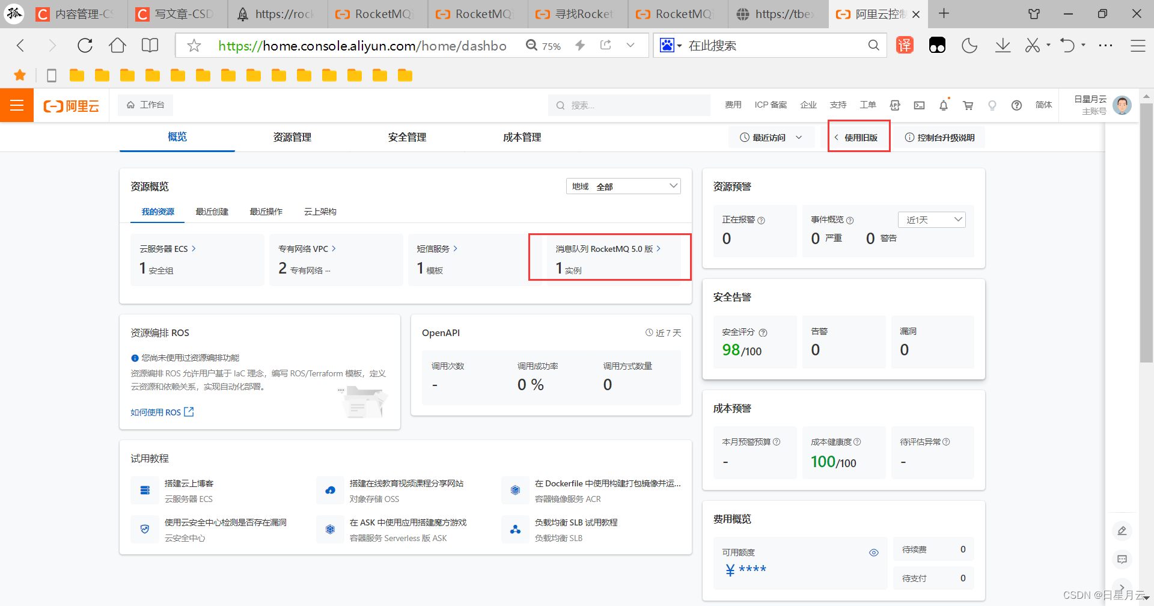
Task: Open the feedback chat floating icon
Action: pos(1122,559)
